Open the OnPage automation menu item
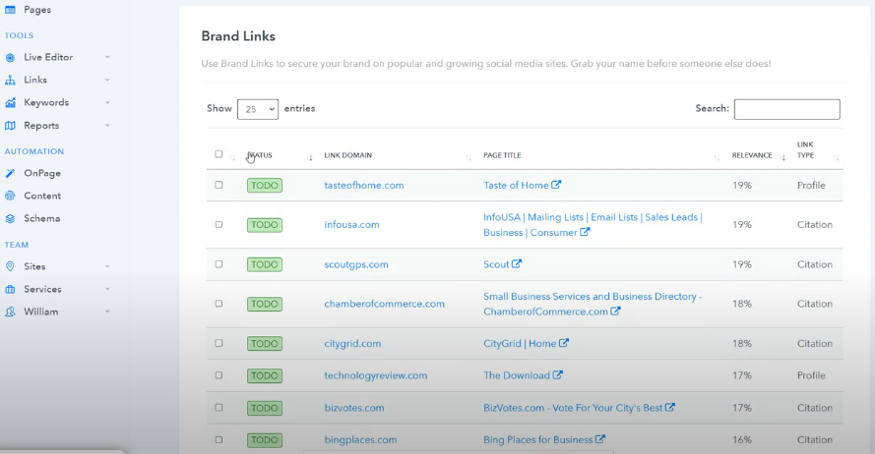The width and height of the screenshot is (875, 454). (42, 173)
